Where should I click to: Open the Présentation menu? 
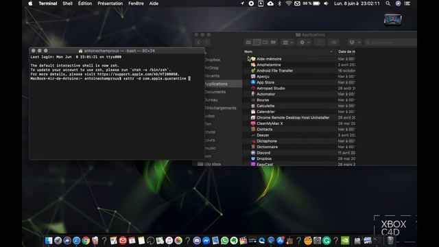point(110,3)
